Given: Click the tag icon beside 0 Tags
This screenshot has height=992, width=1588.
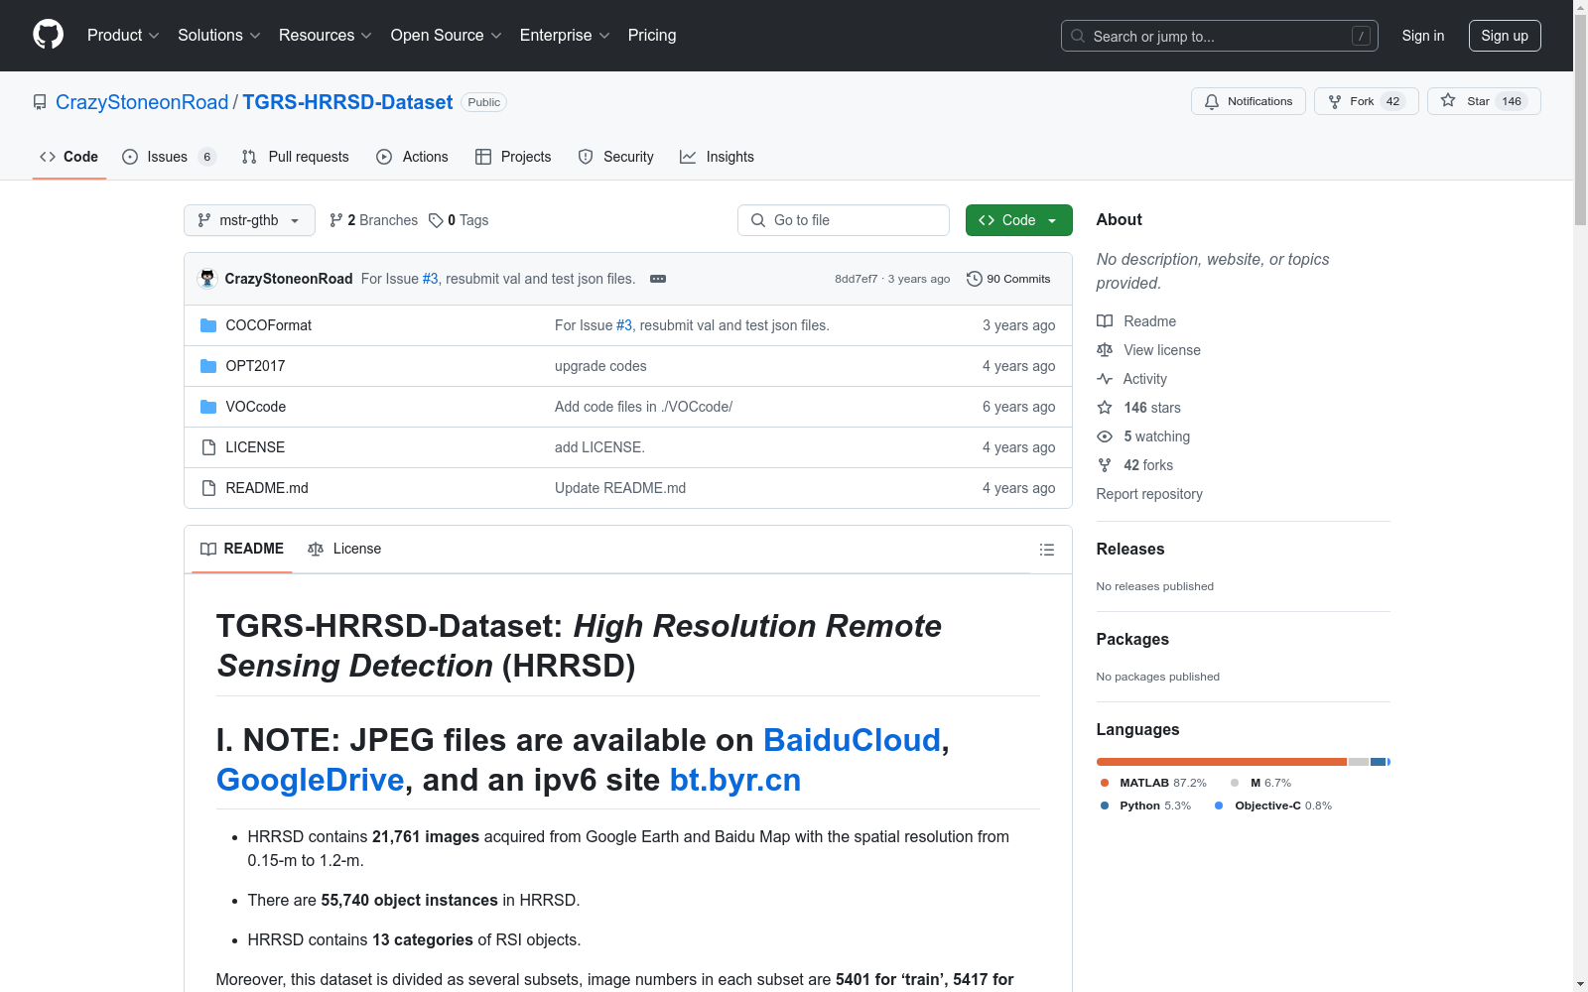Looking at the screenshot, I should point(436,220).
